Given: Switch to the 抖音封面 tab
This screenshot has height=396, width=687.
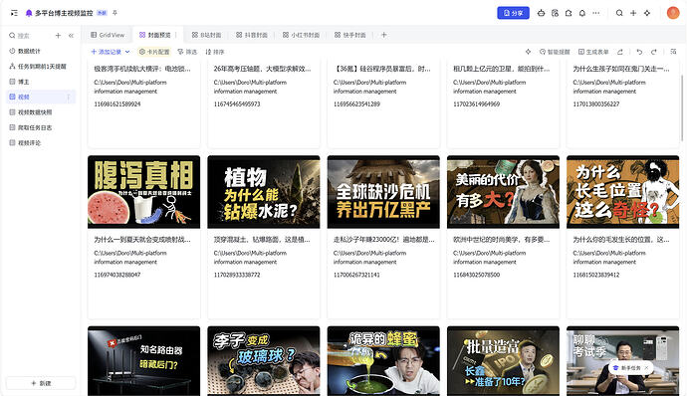Looking at the screenshot, I should click(x=252, y=35).
